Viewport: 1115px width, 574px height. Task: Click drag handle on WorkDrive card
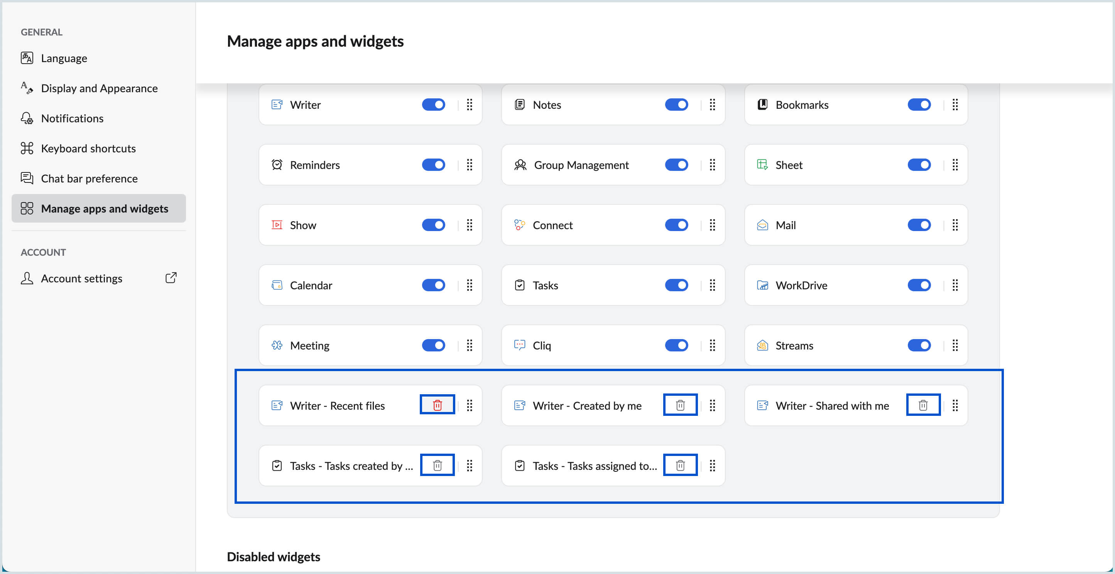[955, 285]
